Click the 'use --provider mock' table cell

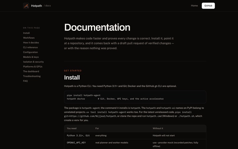(x=175, y=145)
